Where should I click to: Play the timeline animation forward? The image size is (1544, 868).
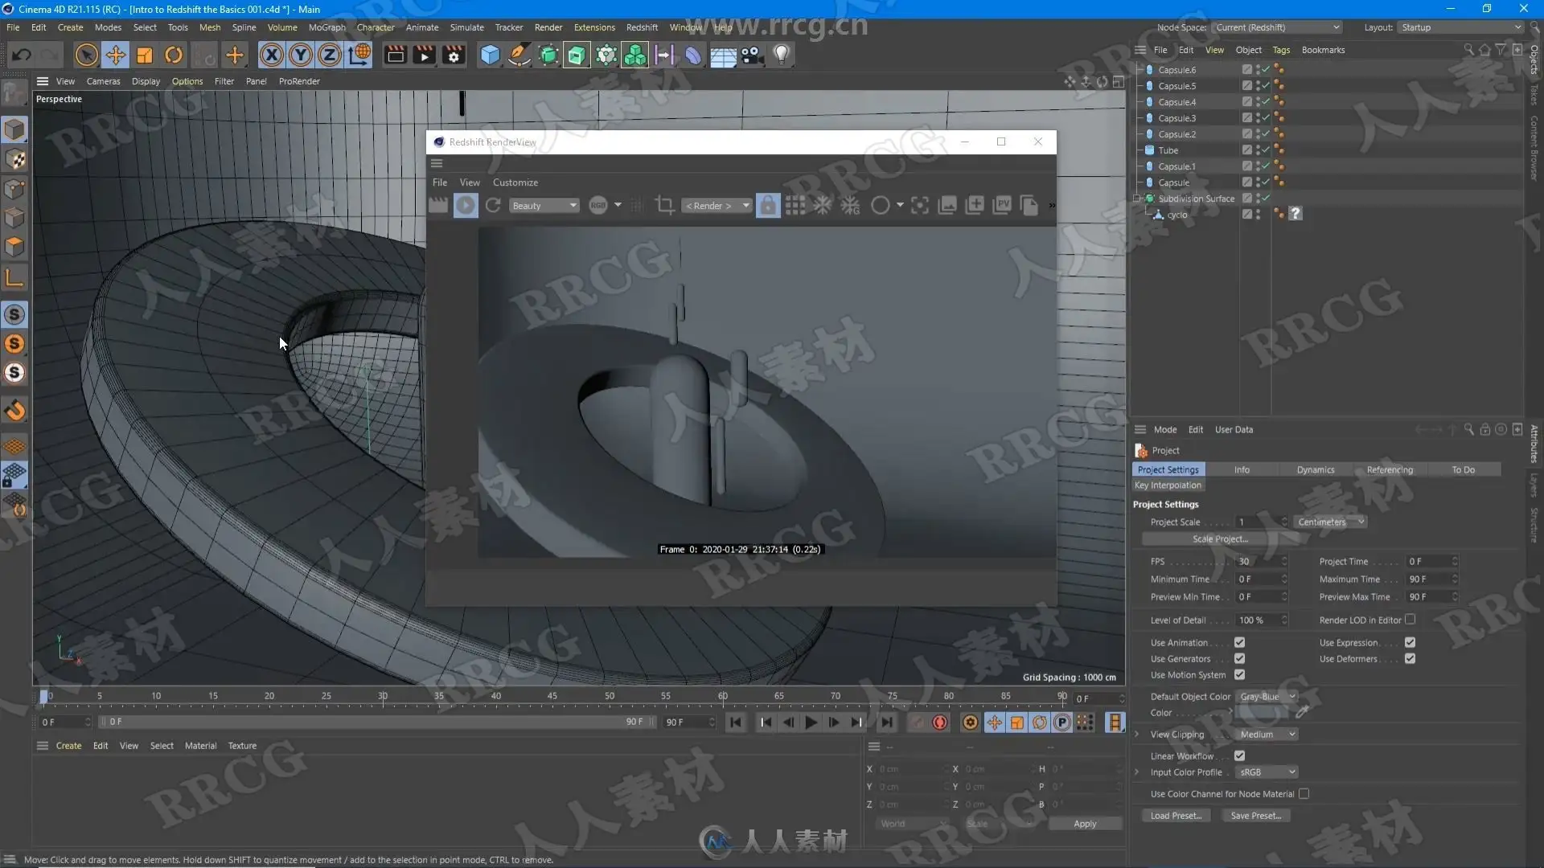click(811, 723)
